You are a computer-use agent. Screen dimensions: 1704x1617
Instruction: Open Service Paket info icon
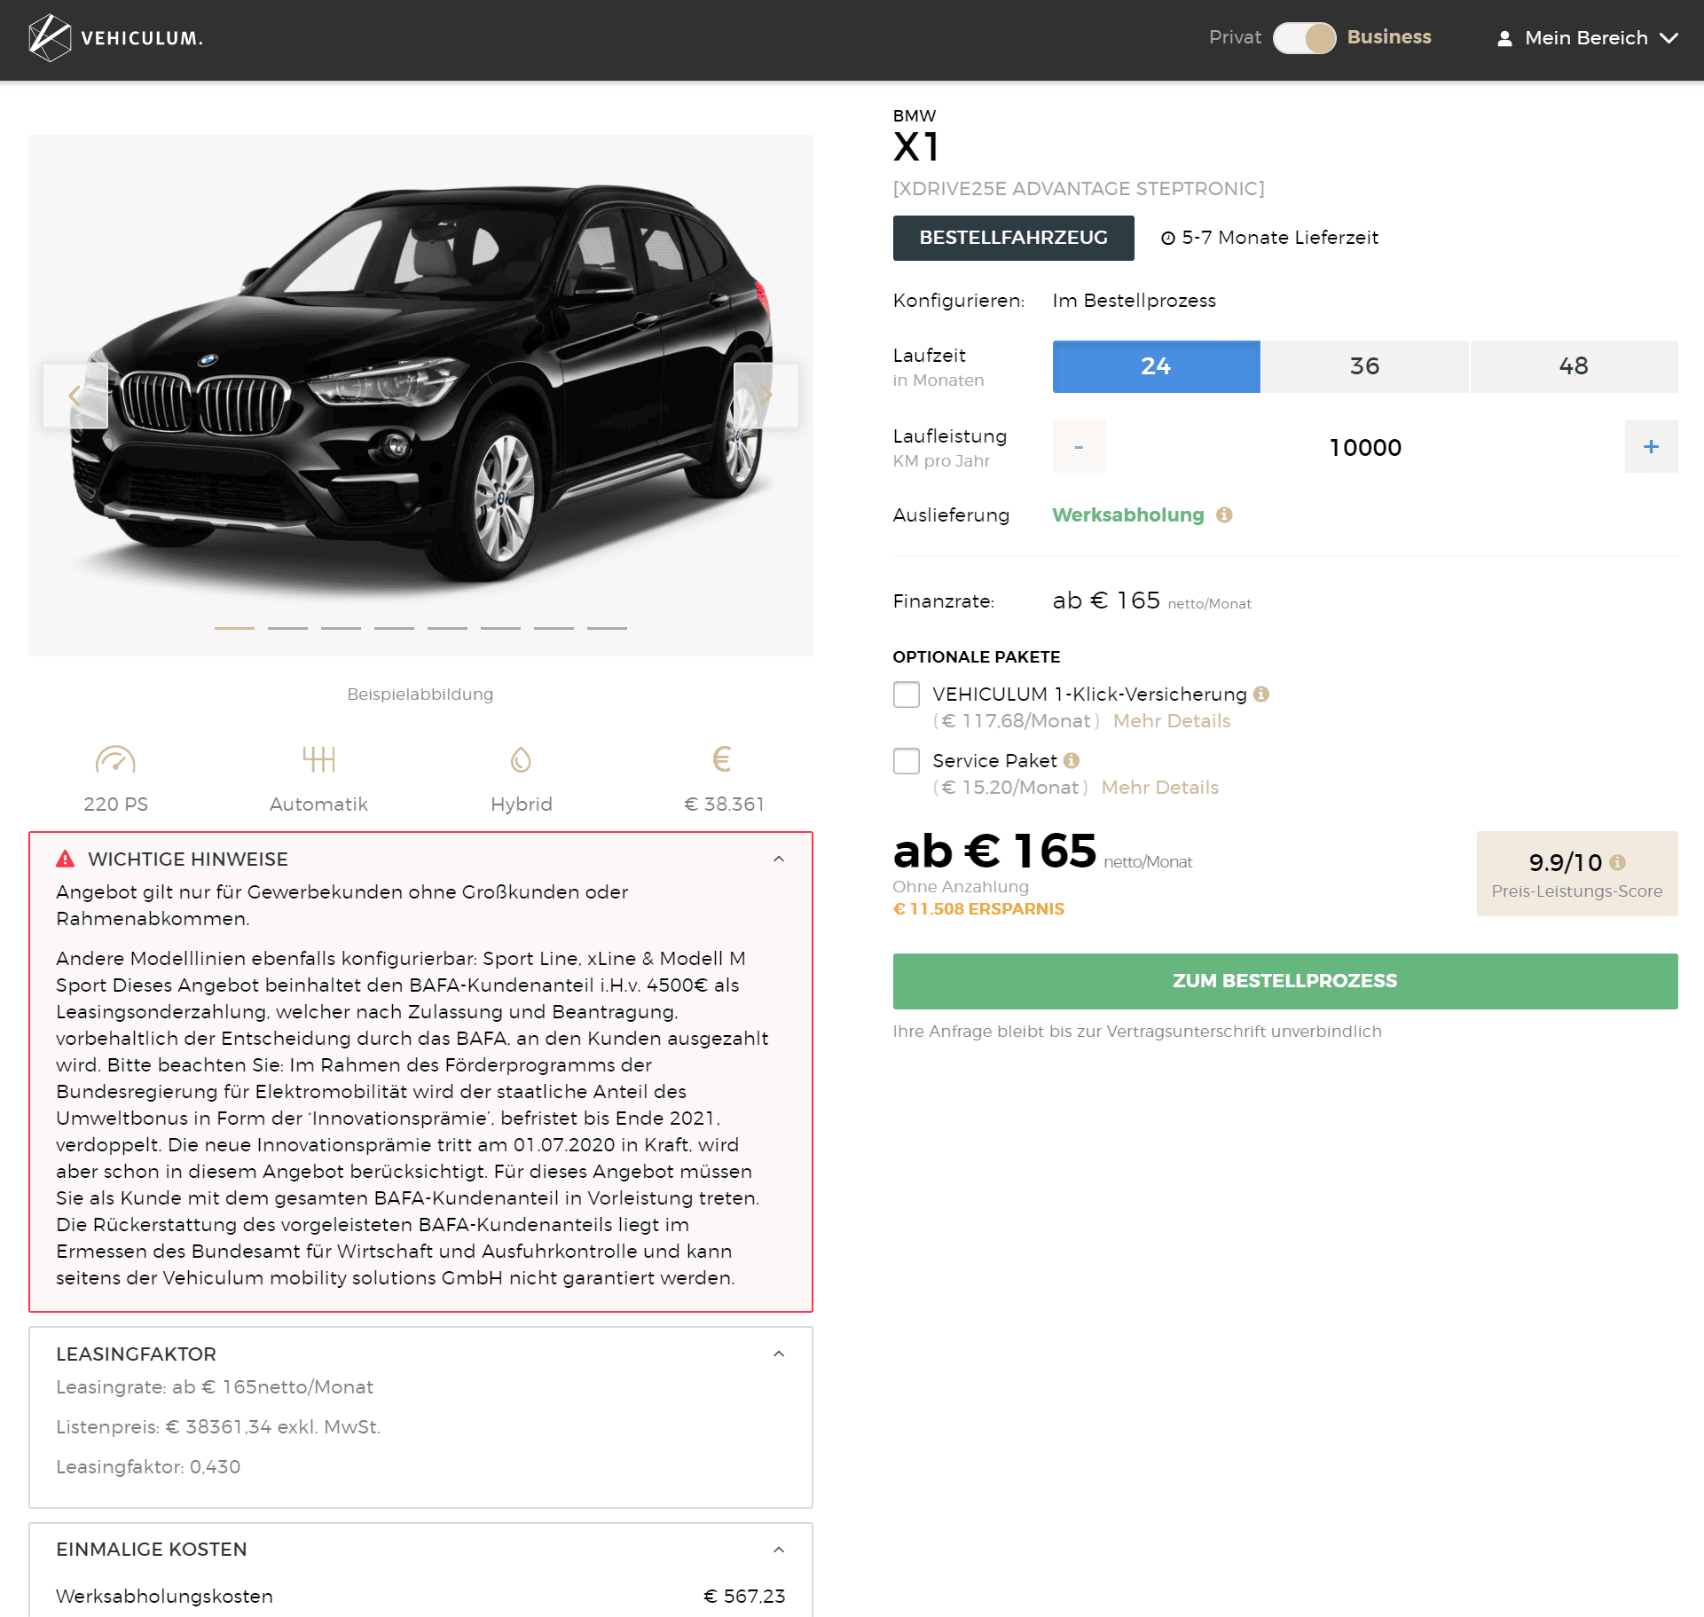click(x=1072, y=760)
